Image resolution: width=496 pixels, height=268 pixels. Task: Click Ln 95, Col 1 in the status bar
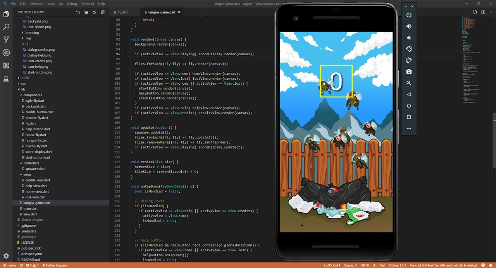click(x=332, y=265)
